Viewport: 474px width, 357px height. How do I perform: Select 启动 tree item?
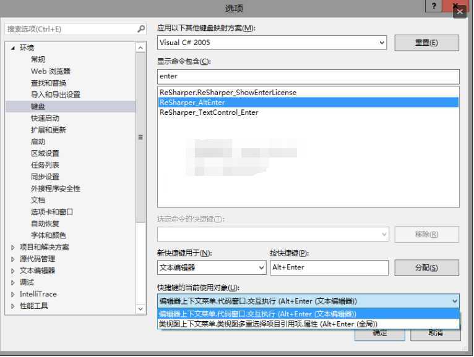(x=38, y=142)
